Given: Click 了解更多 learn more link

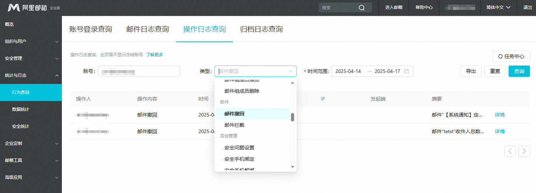Looking at the screenshot, I should coord(154,55).
